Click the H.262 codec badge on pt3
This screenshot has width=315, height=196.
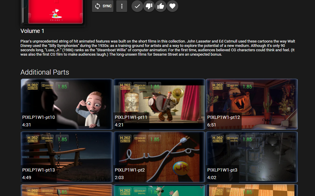[218, 139]
